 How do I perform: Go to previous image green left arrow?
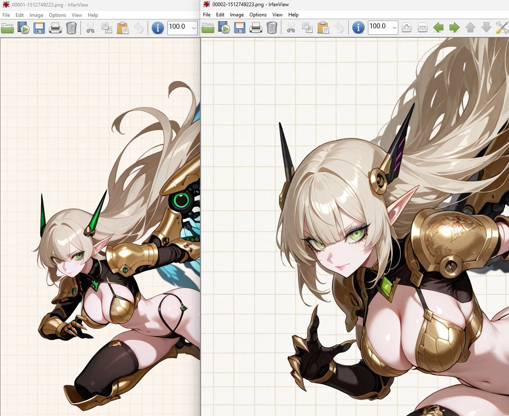point(438,28)
